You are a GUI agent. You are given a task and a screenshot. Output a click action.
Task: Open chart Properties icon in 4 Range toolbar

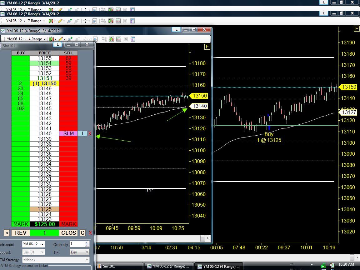133,39
